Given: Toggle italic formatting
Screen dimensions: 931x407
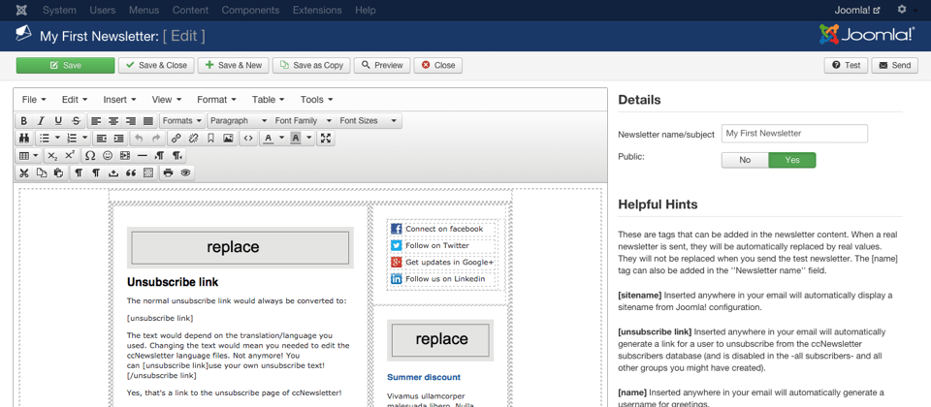Looking at the screenshot, I should tap(42, 121).
